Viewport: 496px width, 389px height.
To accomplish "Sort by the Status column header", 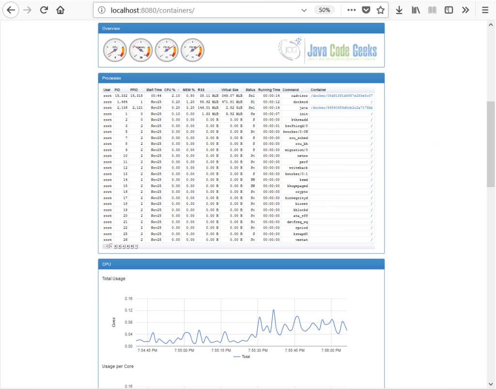I will tap(250, 90).
